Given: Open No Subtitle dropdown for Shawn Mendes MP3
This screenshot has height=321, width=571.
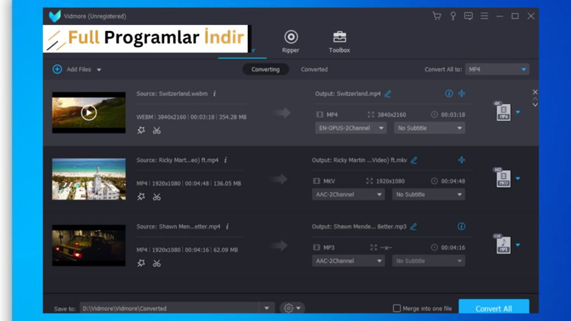Looking at the screenshot, I should point(428,261).
